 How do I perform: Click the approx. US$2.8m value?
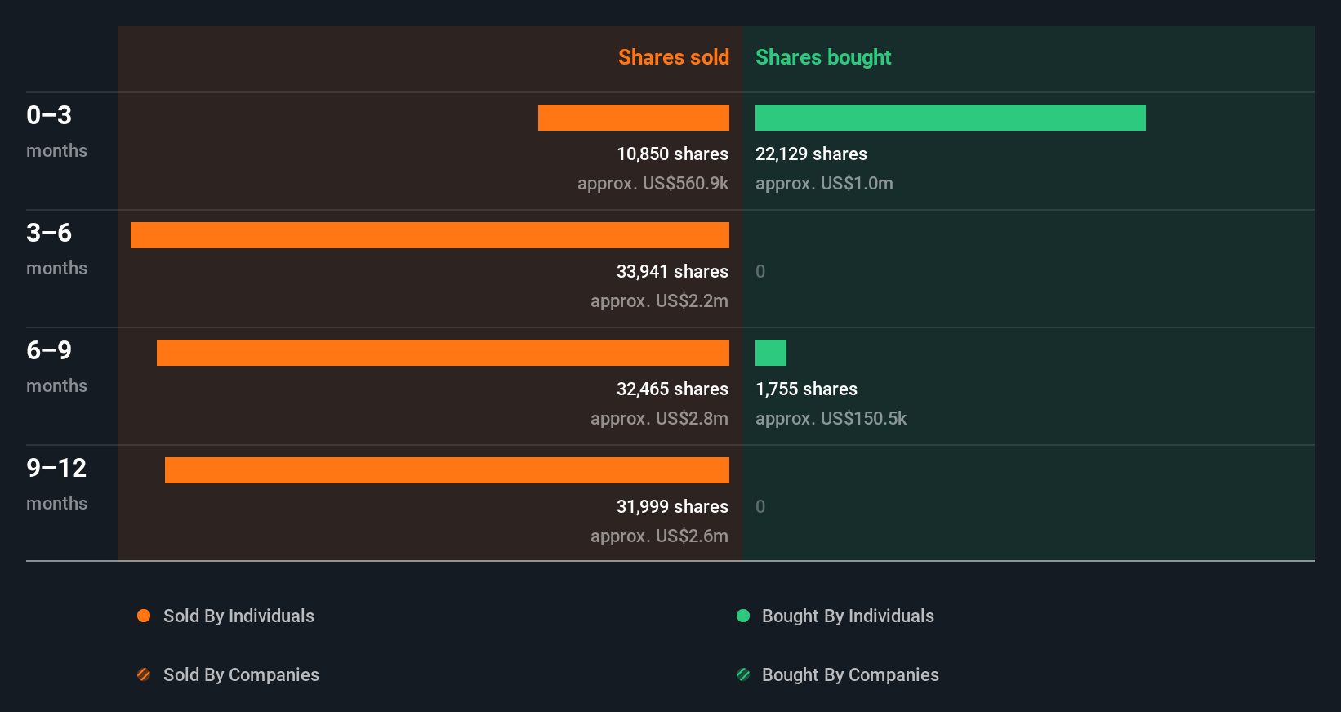pyautogui.click(x=659, y=419)
